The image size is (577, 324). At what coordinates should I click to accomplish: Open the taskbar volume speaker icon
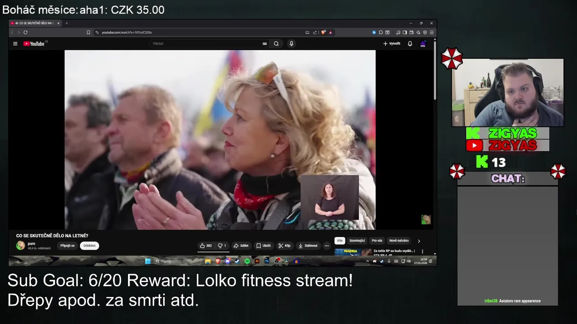pos(409,261)
